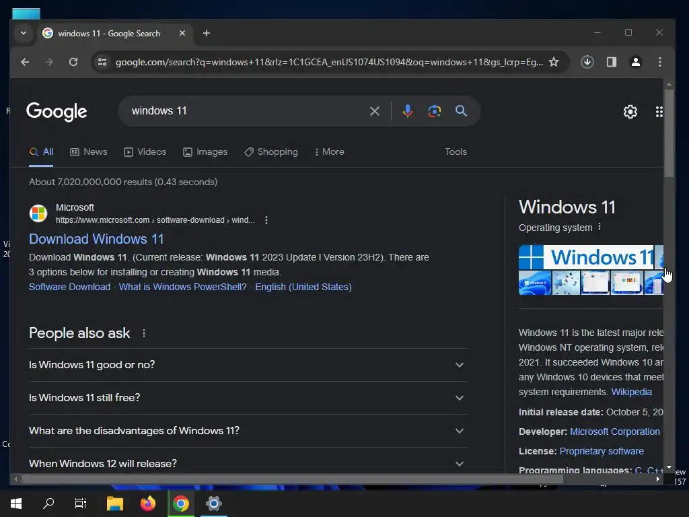Image resolution: width=689 pixels, height=517 pixels.
Task: Click the Chrome taskbar icon
Action: point(180,504)
